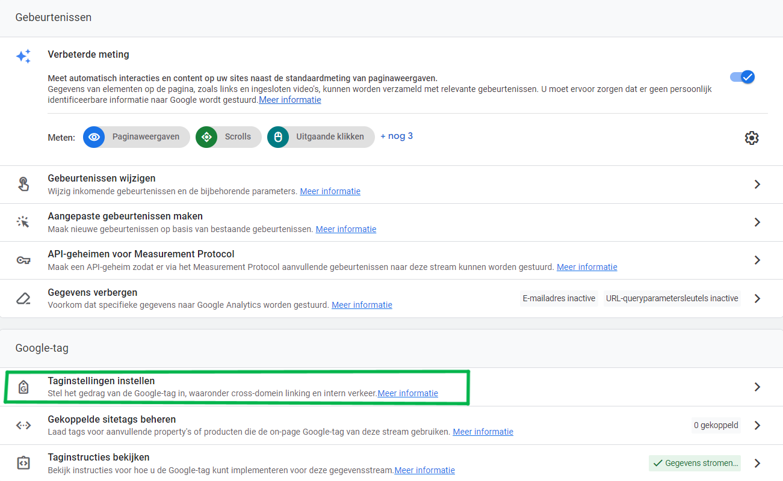Click the eraser icon for Gegevens verbergen

click(x=23, y=298)
